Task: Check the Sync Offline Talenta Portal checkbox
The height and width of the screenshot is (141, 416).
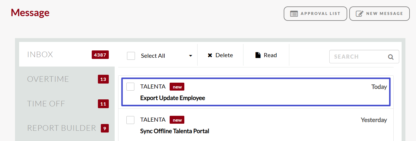Action: (x=130, y=120)
